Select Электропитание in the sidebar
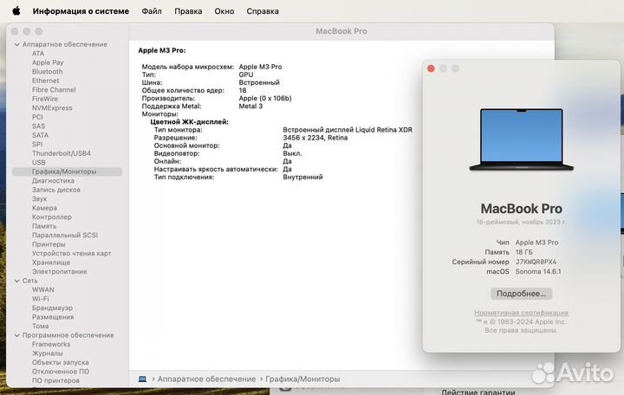 point(59,272)
